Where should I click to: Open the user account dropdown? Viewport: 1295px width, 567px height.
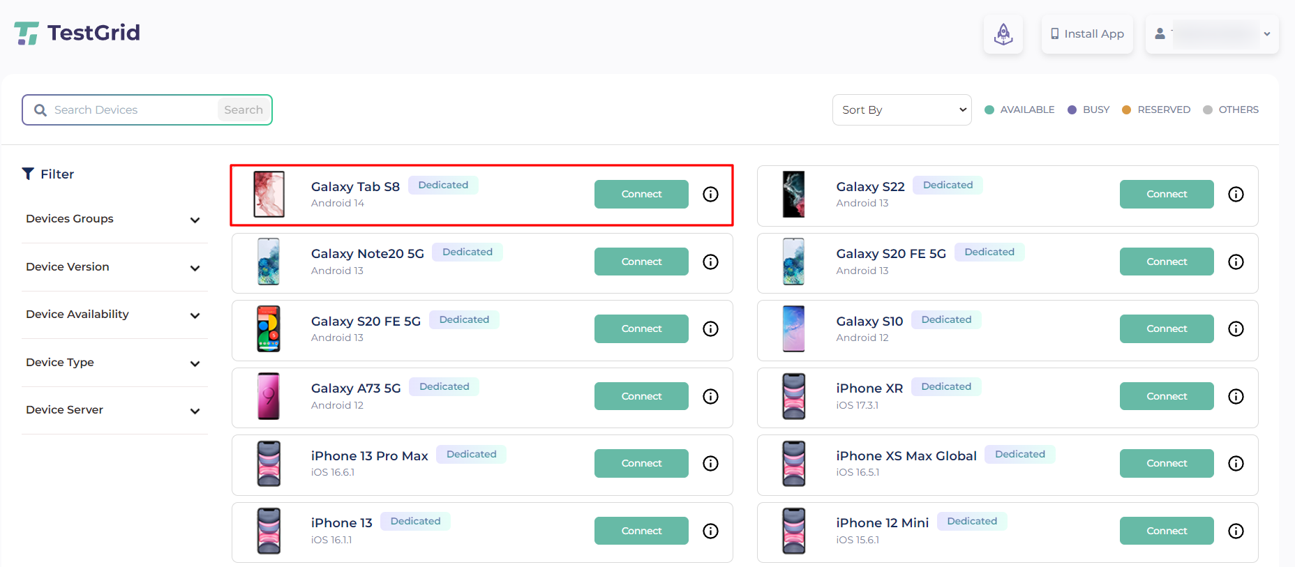pos(1212,33)
